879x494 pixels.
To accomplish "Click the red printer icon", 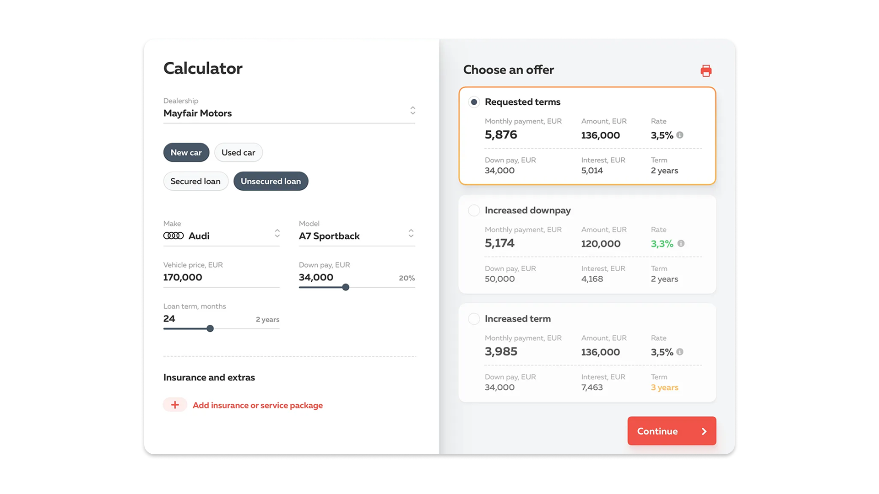I will tap(706, 71).
